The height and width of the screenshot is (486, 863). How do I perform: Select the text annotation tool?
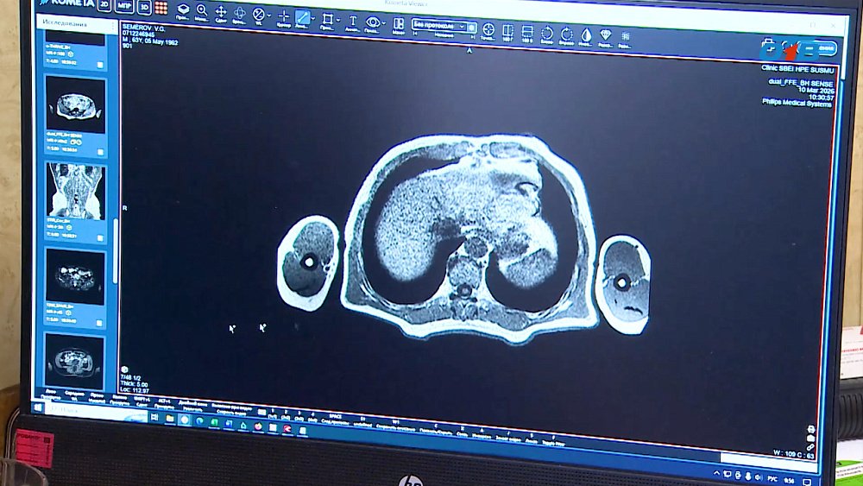(x=352, y=20)
